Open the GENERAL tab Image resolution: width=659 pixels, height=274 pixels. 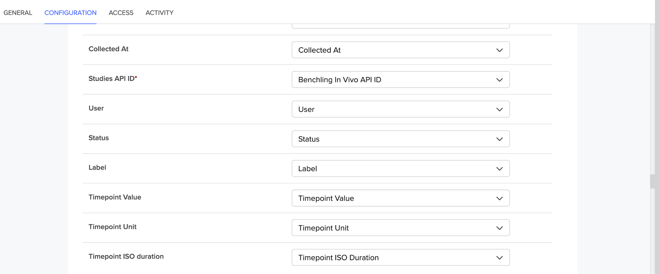[x=18, y=13]
